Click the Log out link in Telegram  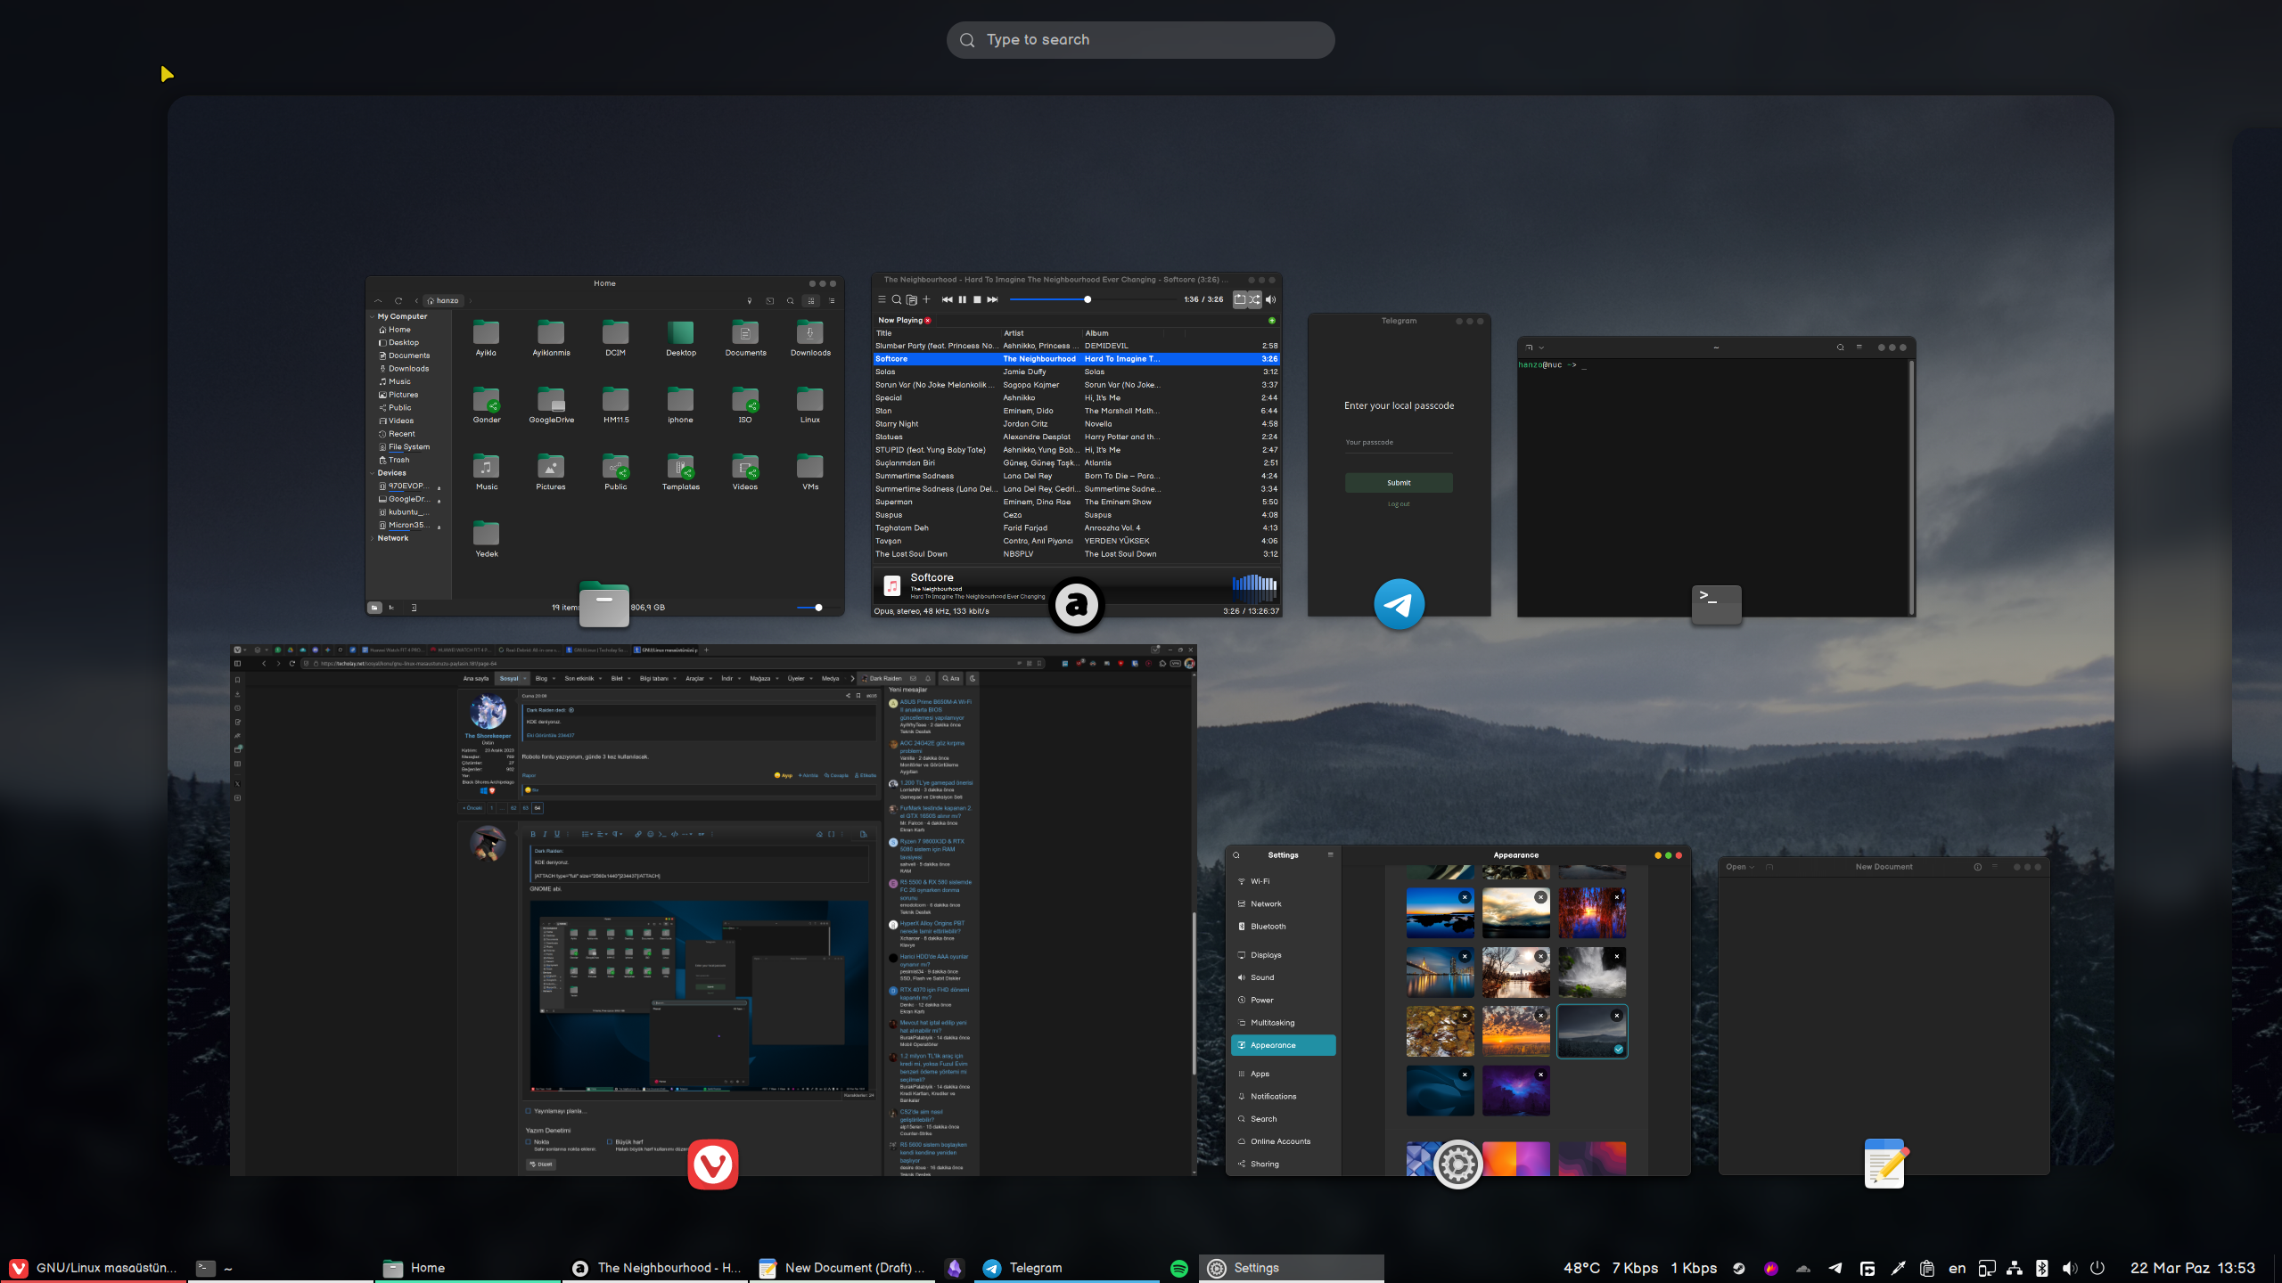(1399, 504)
